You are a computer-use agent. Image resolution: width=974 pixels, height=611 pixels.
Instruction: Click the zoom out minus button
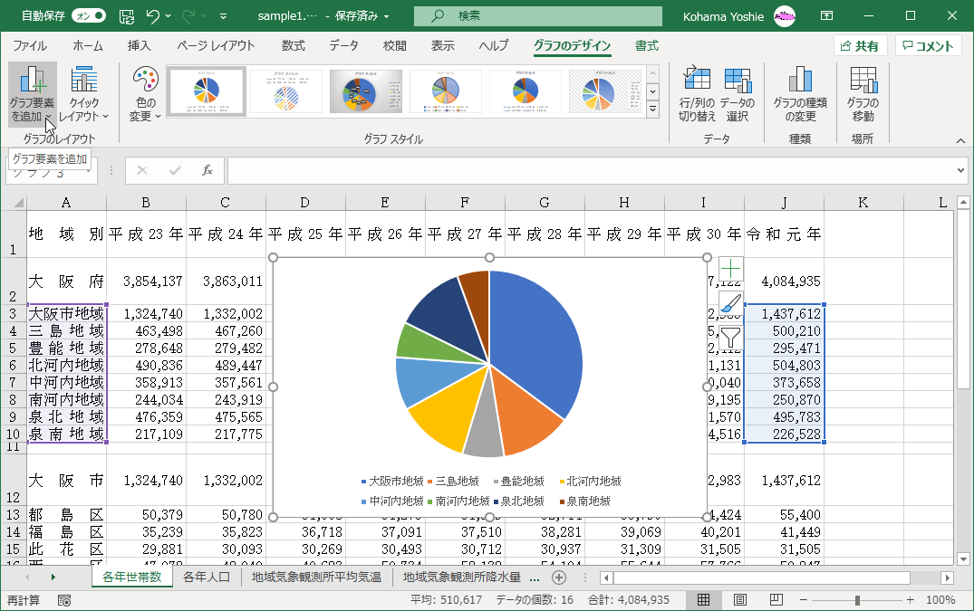[803, 600]
